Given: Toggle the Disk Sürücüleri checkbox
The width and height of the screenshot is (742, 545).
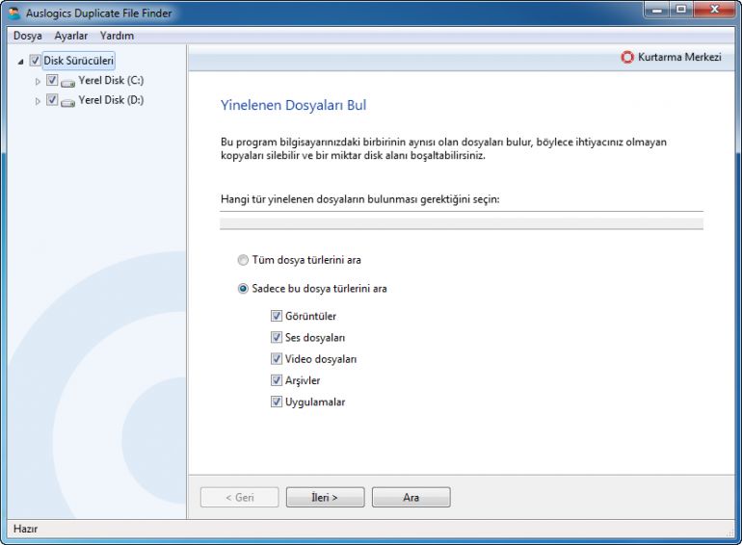Looking at the screenshot, I should point(35,61).
